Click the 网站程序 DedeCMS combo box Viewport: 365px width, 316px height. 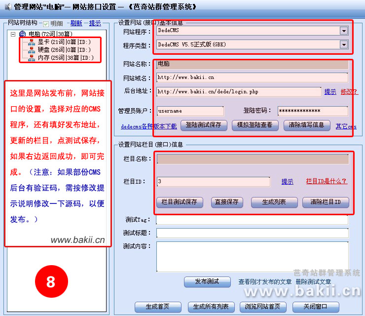click(x=253, y=31)
